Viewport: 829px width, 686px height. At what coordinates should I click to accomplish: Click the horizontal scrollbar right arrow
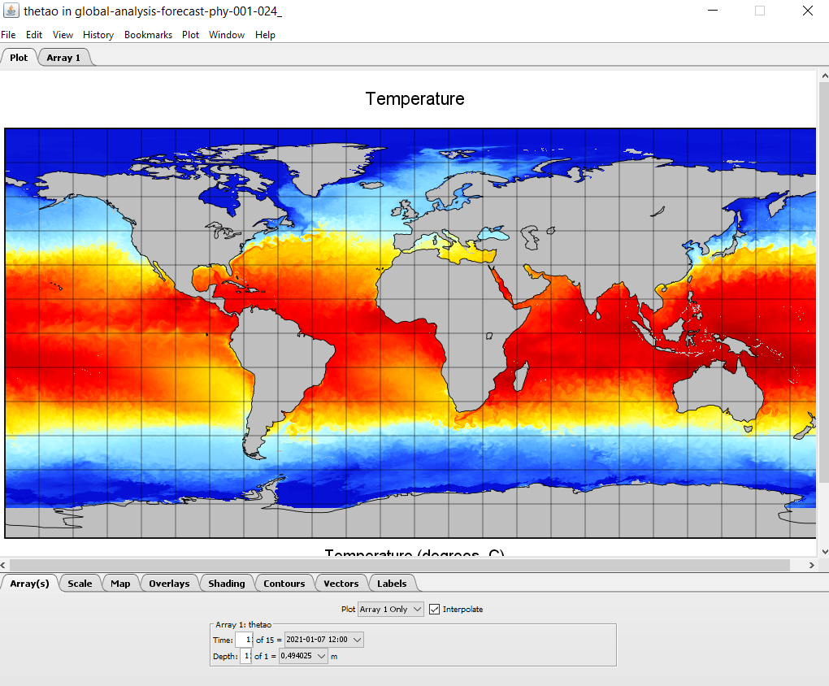tap(812, 565)
